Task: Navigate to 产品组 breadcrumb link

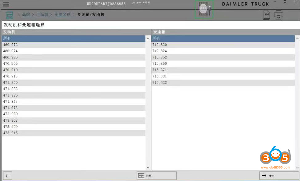Action: 42,14
